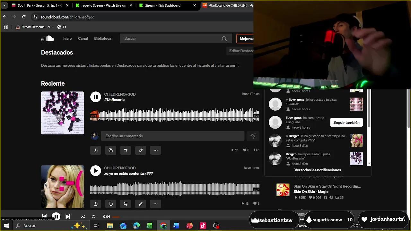
Task: Open the apps grid in bookmarks bar
Action: pyautogui.click(x=5, y=27)
